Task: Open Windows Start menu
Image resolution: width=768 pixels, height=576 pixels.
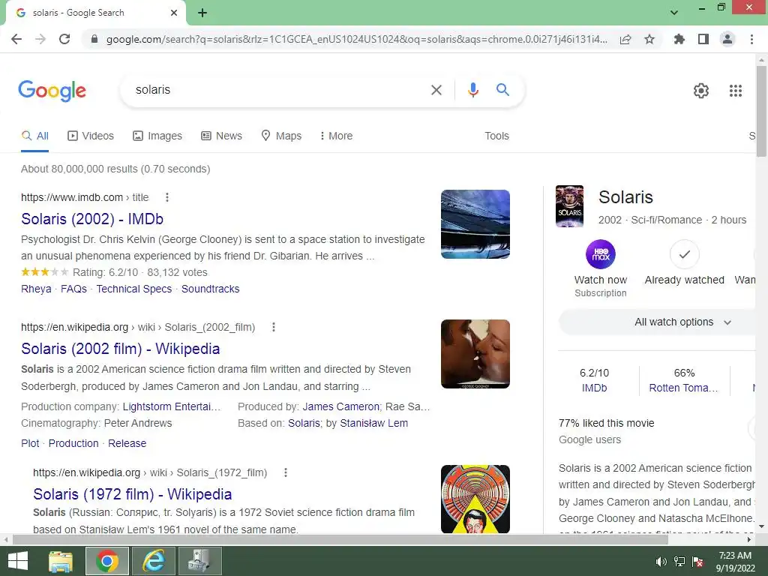Action: (18, 561)
